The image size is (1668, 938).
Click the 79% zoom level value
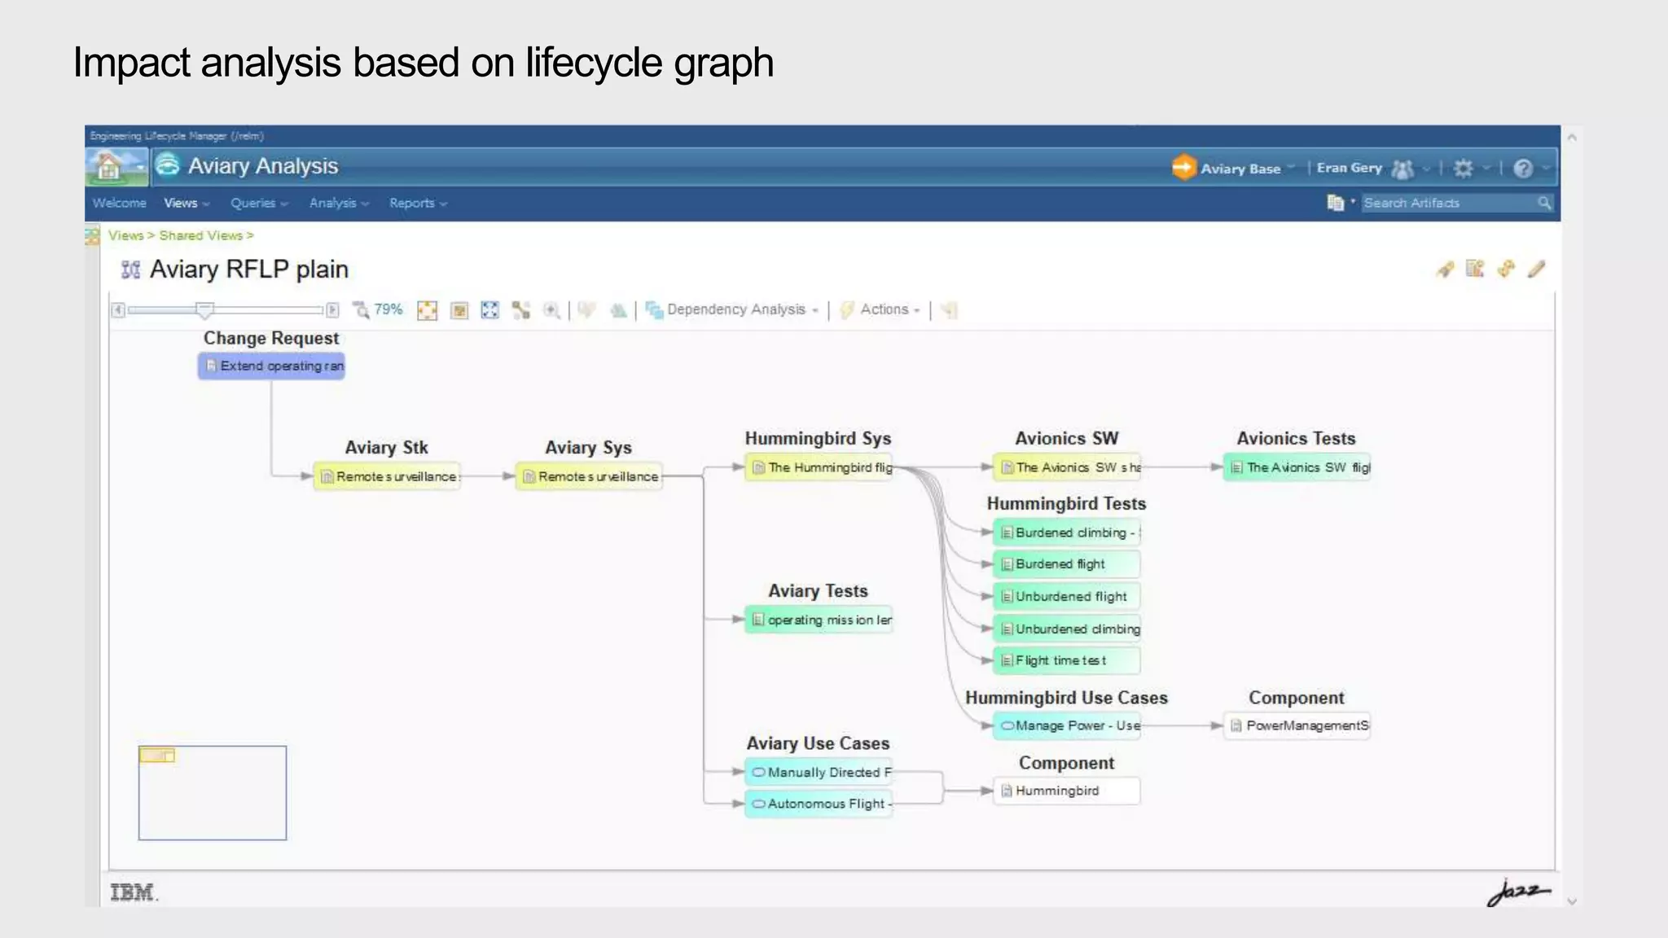point(388,309)
